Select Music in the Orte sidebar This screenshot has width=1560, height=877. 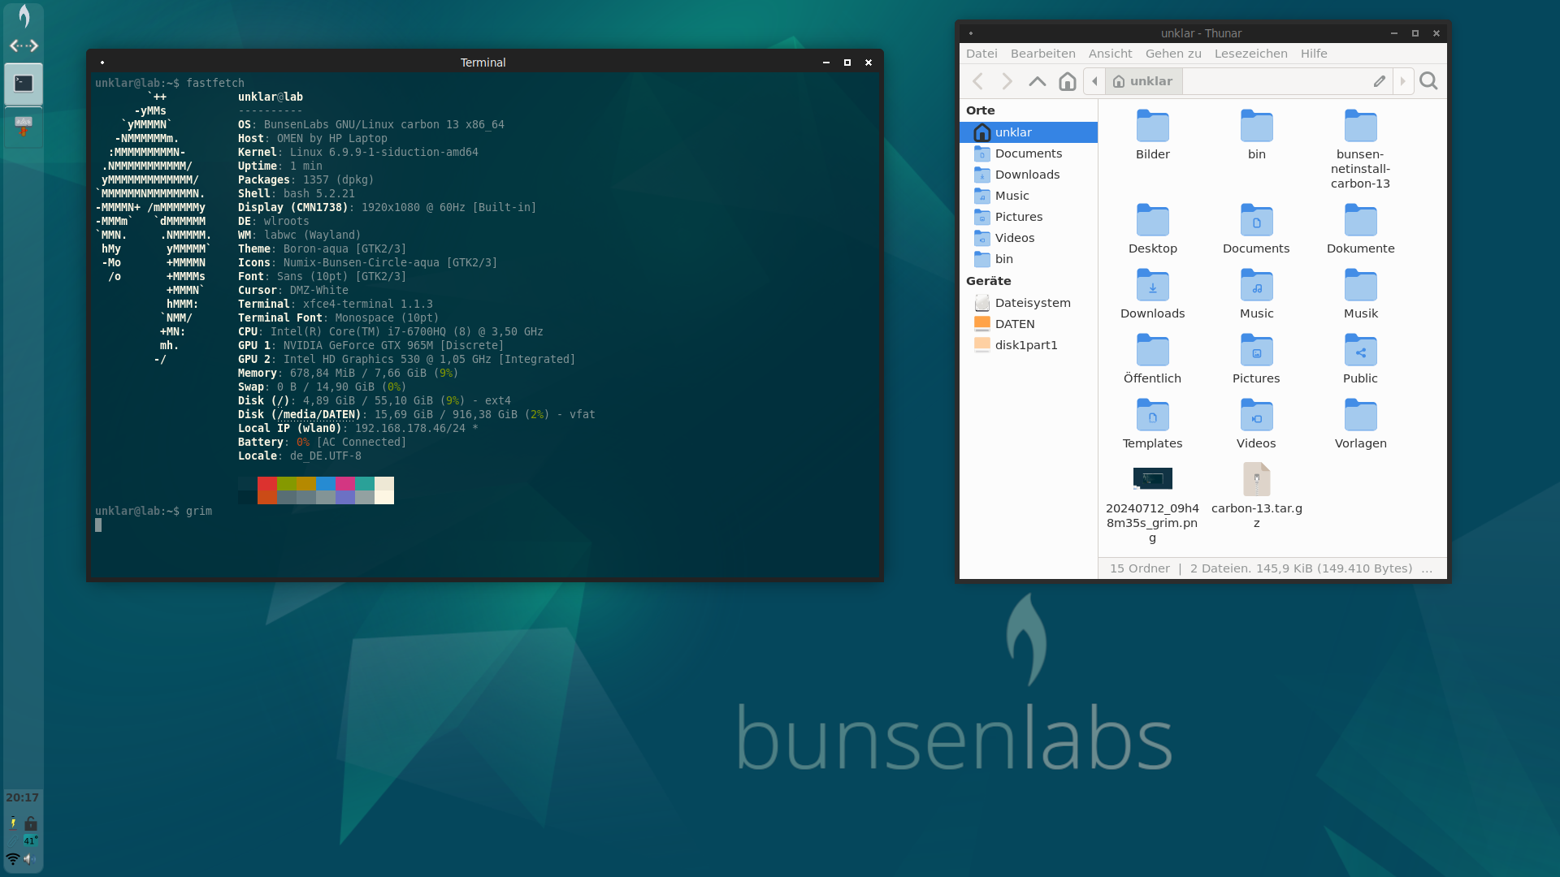coord(1029,196)
